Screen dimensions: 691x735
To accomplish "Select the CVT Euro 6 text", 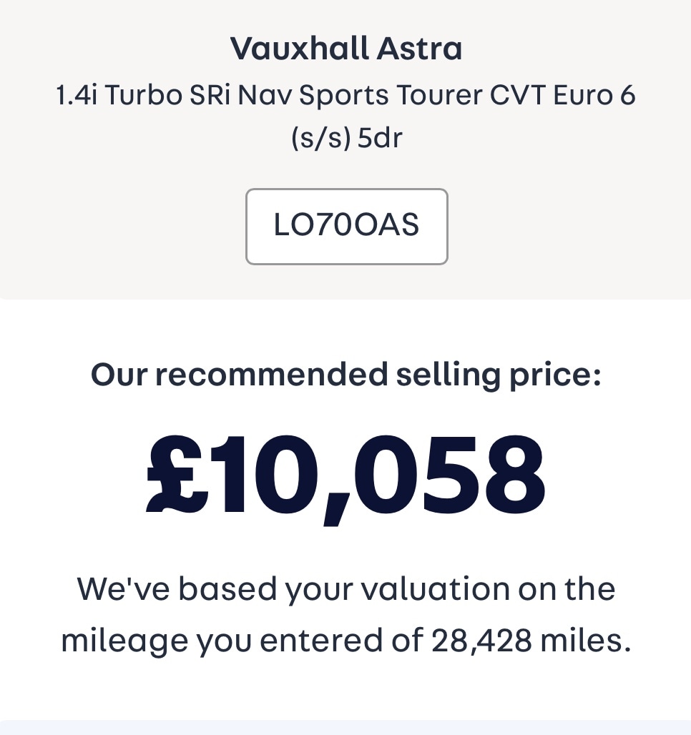I will pos(562,94).
